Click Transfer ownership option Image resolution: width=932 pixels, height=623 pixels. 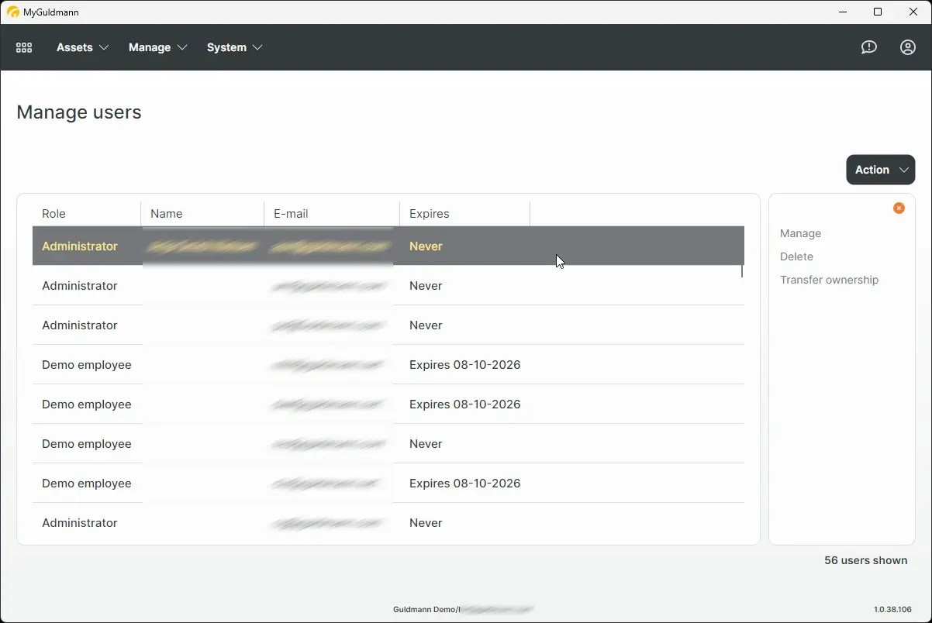[829, 280]
